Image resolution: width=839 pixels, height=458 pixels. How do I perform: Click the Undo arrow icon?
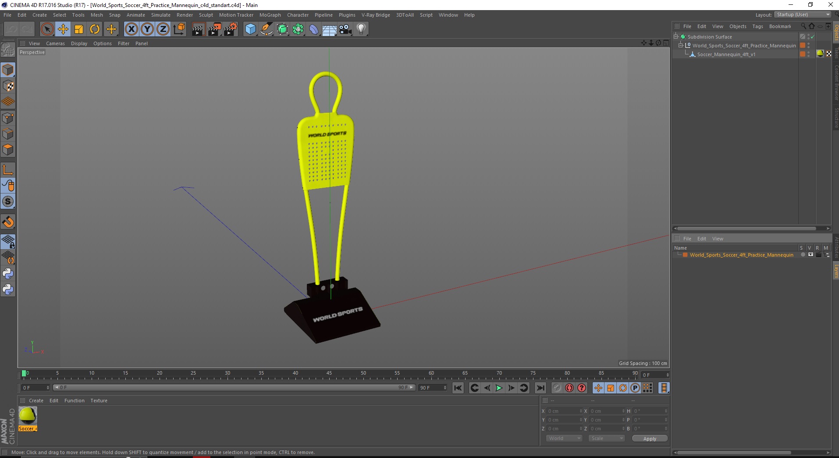click(x=12, y=29)
